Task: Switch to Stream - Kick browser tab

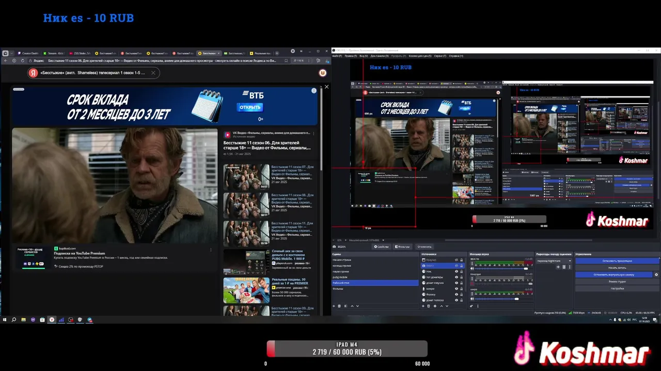Action: pos(54,53)
